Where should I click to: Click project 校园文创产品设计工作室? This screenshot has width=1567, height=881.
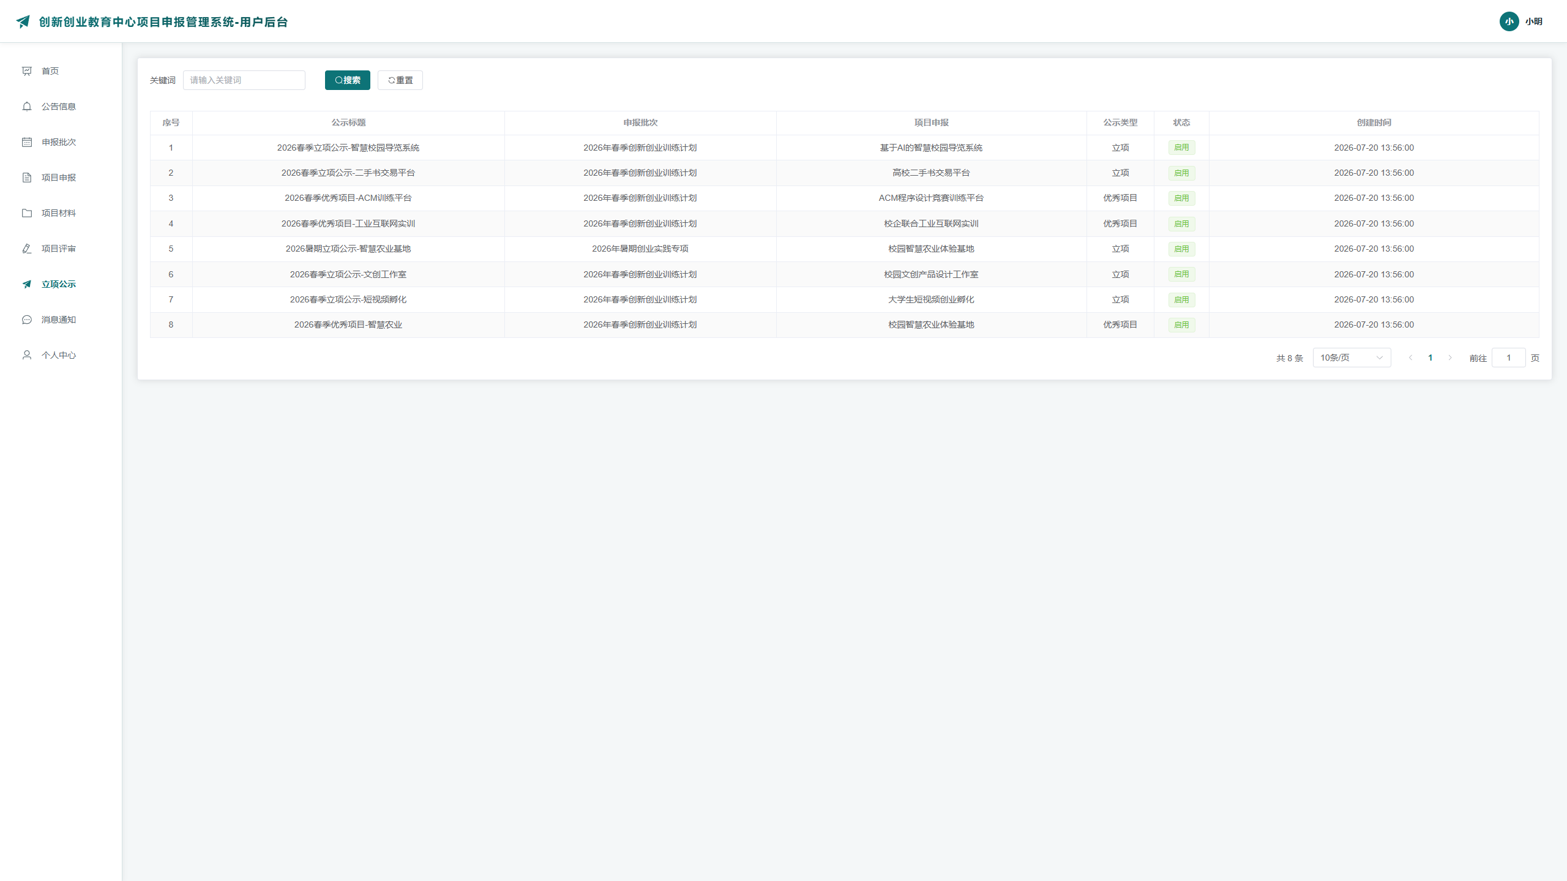[x=931, y=274]
